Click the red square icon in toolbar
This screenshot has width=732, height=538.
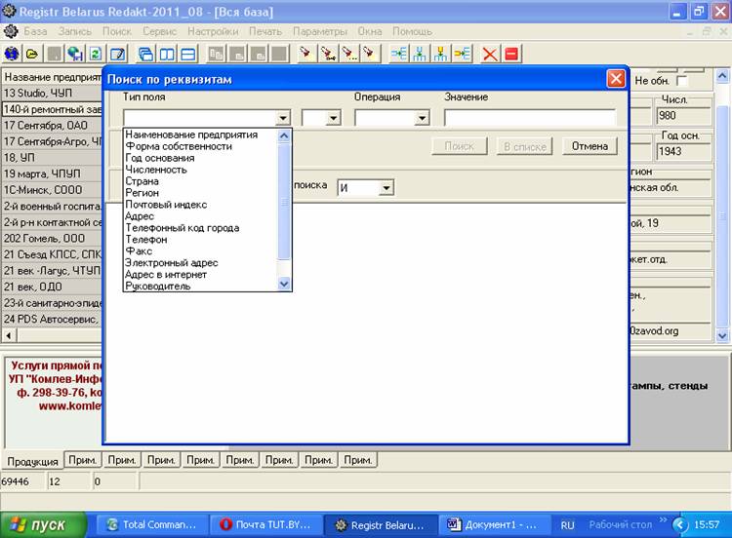click(510, 54)
